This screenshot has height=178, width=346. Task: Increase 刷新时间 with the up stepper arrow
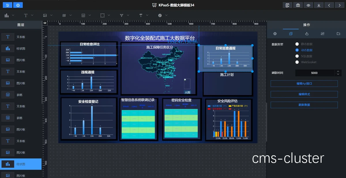click(338, 71)
